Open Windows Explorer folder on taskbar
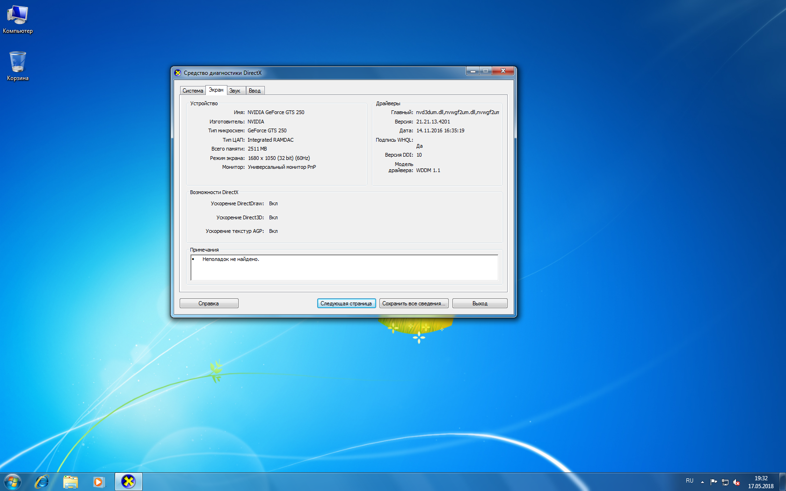786x491 pixels. click(70, 482)
